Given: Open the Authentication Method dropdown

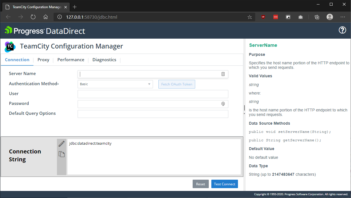Looking at the screenshot, I should click(x=115, y=84).
